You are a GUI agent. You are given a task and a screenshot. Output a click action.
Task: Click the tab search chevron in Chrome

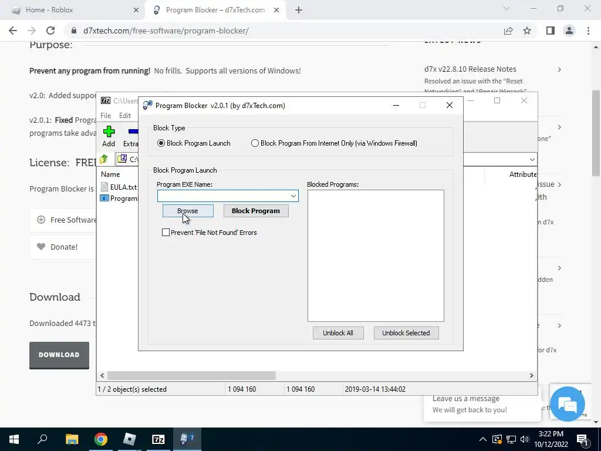point(507,8)
